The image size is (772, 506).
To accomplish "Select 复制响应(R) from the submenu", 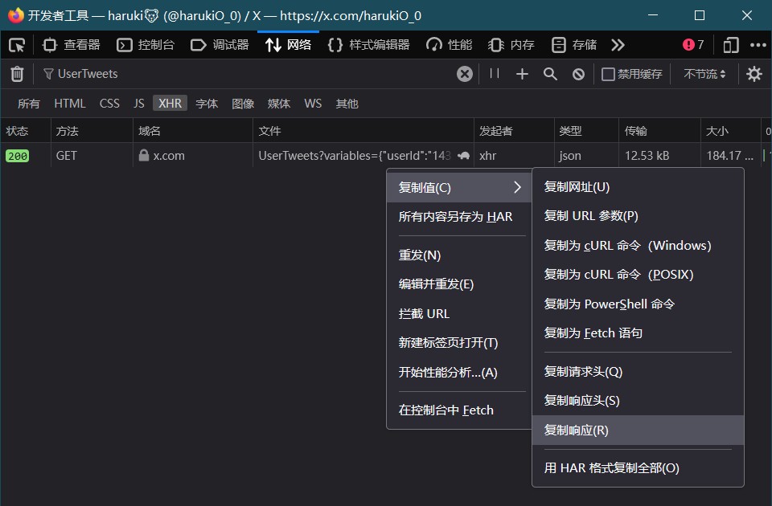I will click(576, 431).
